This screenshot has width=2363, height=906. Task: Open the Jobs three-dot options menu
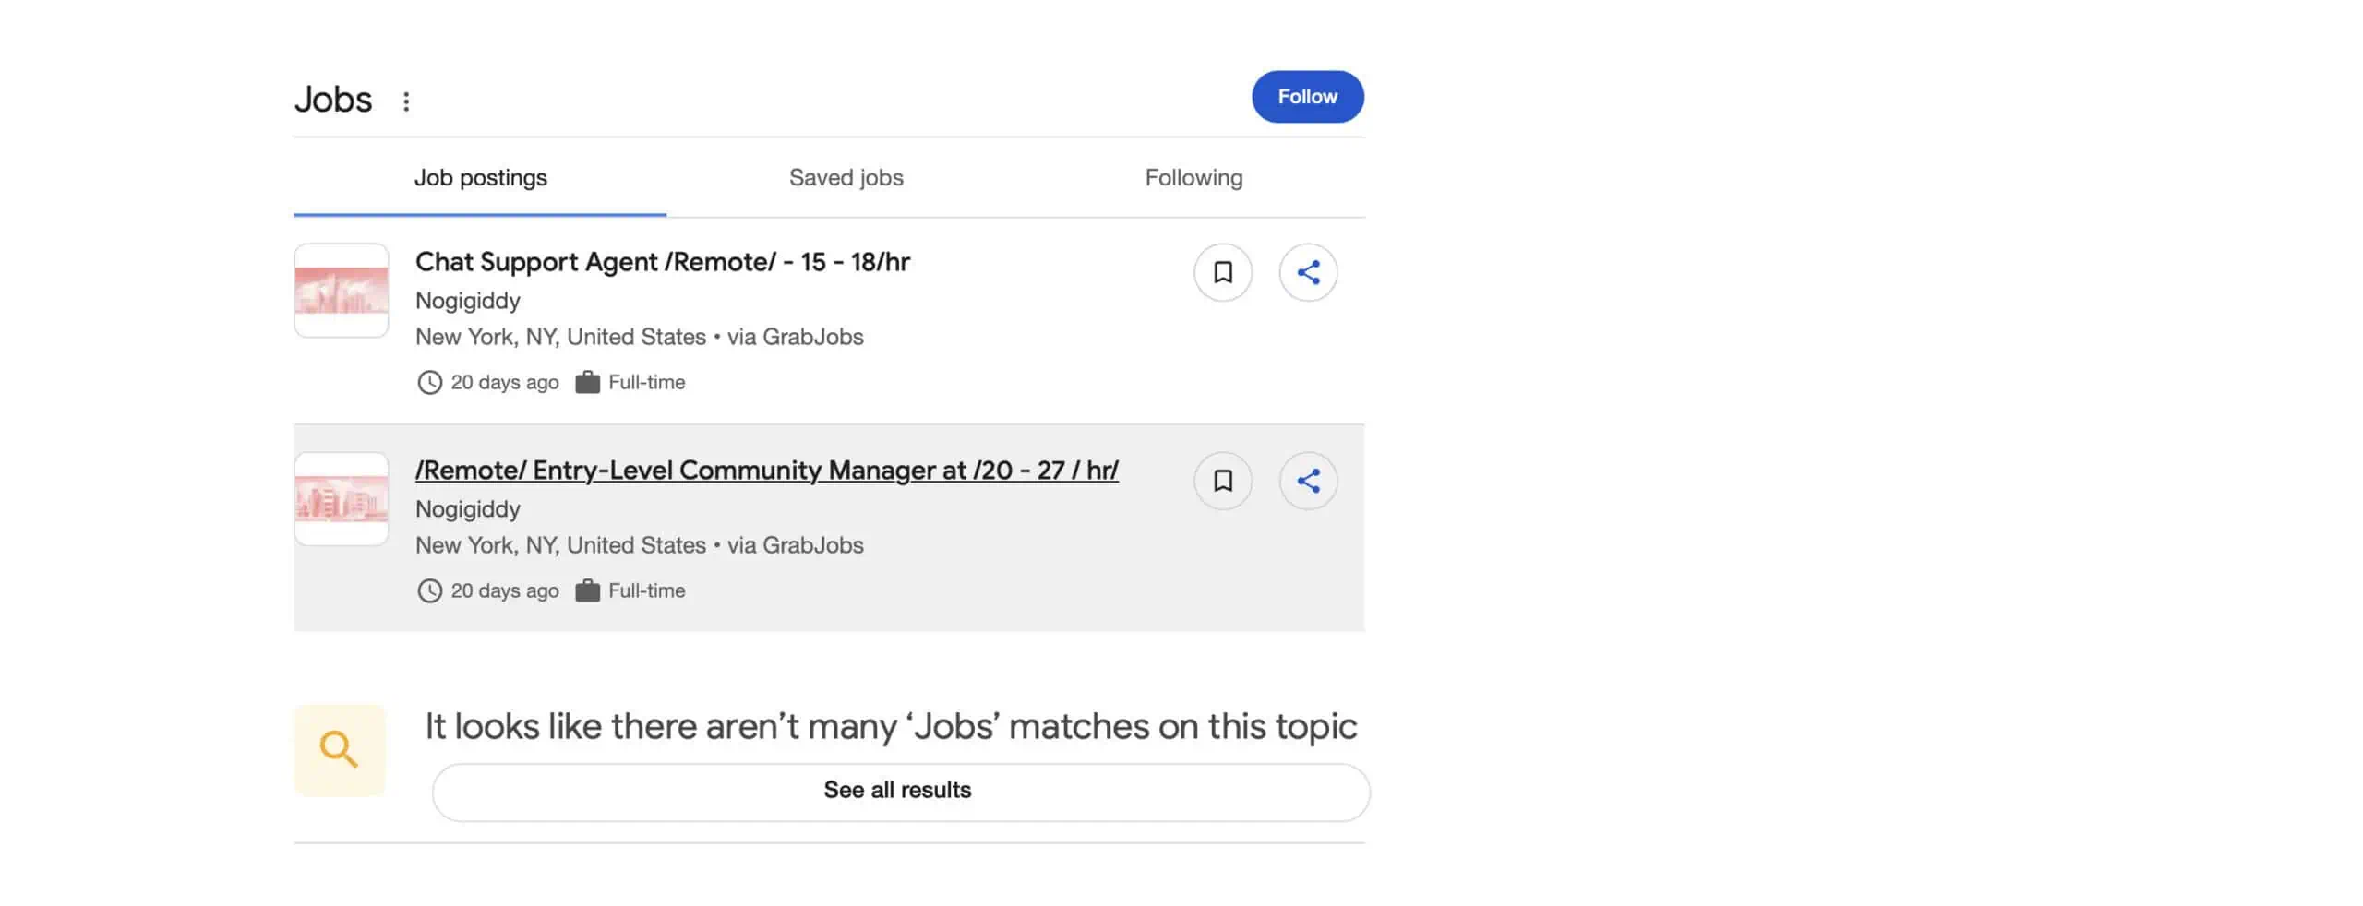click(406, 101)
